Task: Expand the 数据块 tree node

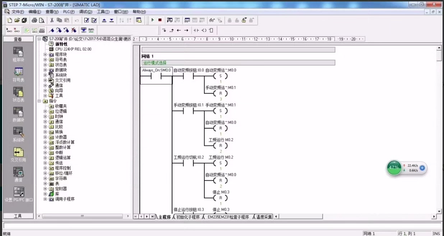Action: point(45,70)
